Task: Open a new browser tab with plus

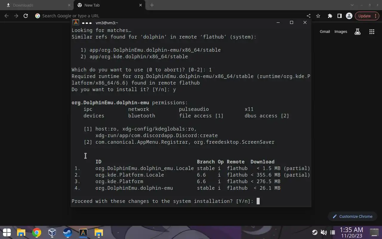Action: (152, 5)
